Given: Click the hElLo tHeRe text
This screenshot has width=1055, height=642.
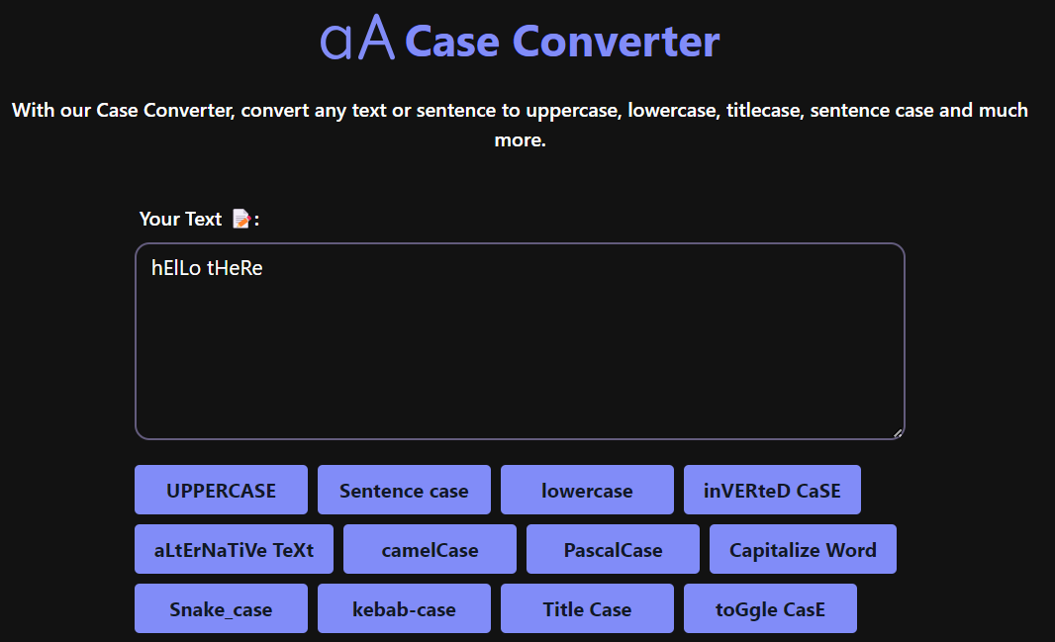Looking at the screenshot, I should click(x=206, y=267).
